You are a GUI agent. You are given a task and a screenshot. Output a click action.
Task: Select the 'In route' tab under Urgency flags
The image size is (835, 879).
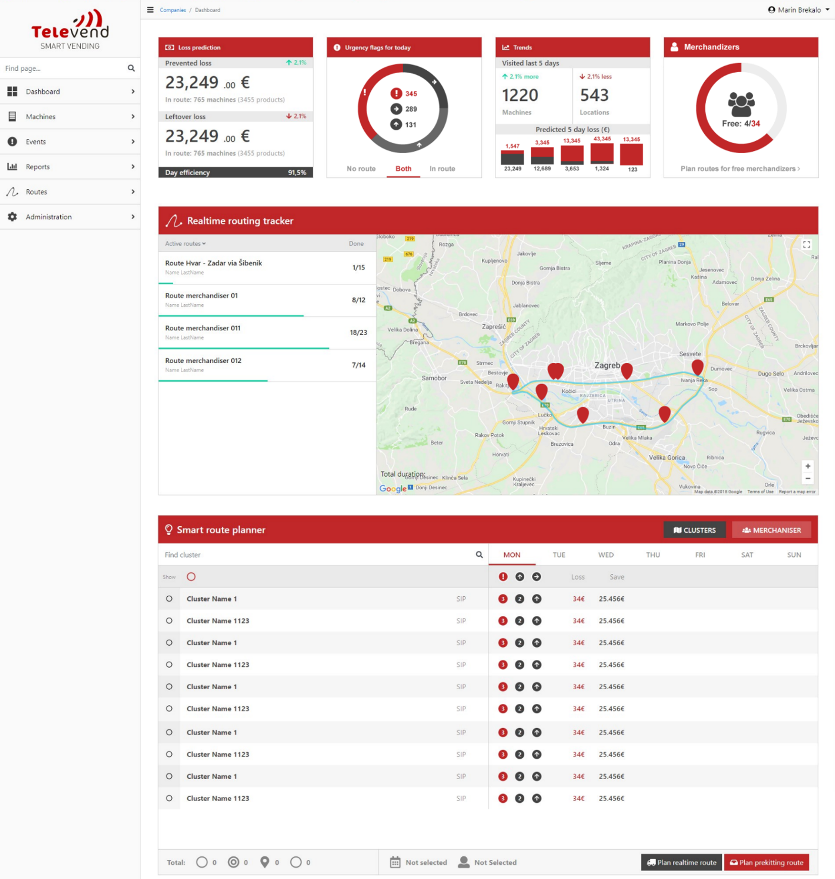click(442, 169)
